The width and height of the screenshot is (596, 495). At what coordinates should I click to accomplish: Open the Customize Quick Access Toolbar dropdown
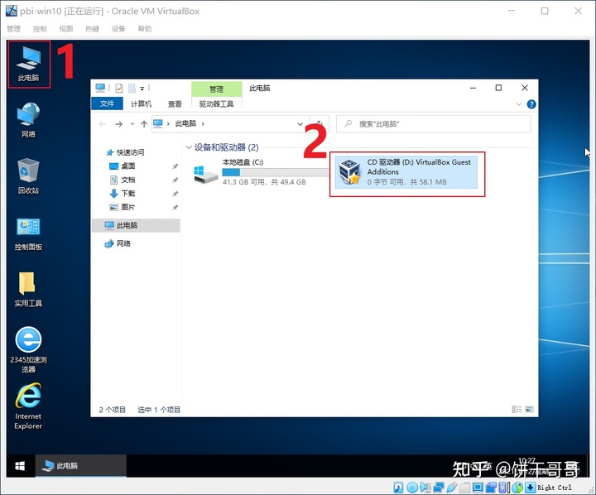tap(142, 89)
